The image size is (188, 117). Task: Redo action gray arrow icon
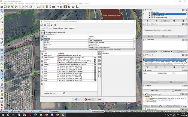[23, 7]
